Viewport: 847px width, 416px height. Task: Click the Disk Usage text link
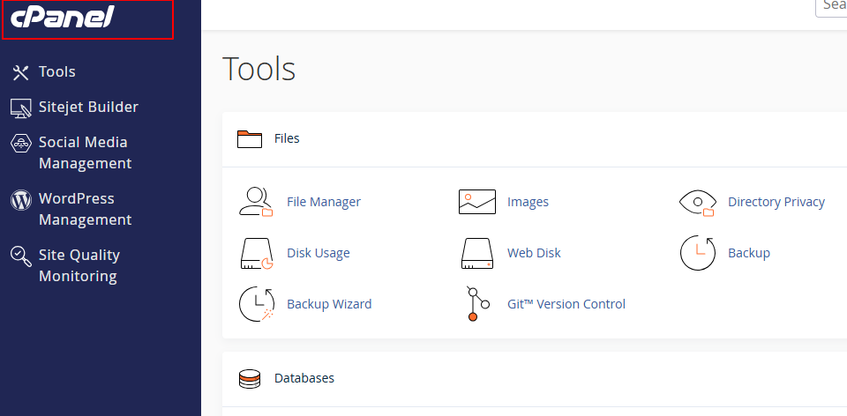(x=318, y=253)
